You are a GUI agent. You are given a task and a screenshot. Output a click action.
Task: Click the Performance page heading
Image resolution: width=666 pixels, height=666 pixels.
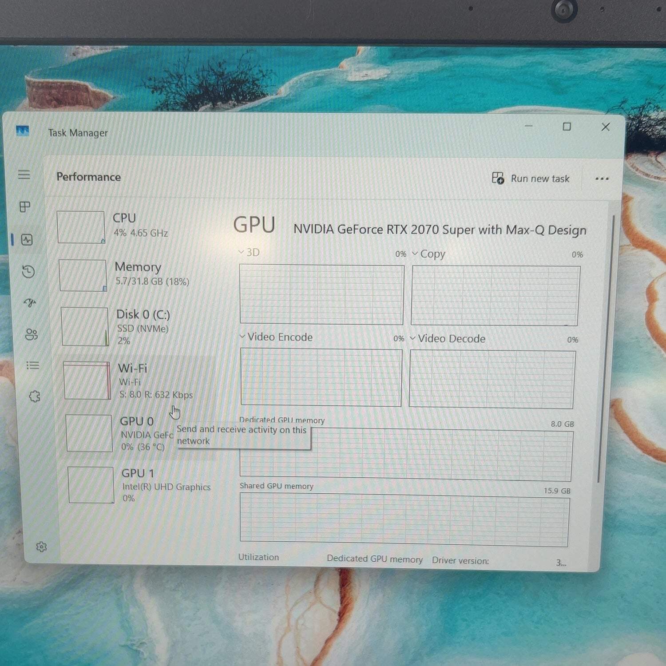click(88, 177)
